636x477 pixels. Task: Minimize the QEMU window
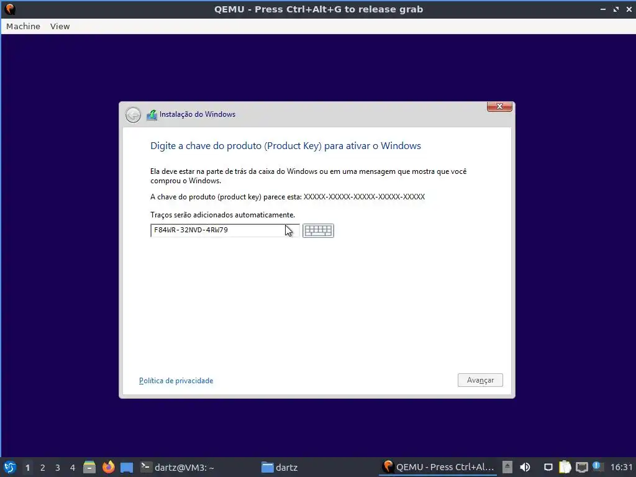(x=603, y=9)
